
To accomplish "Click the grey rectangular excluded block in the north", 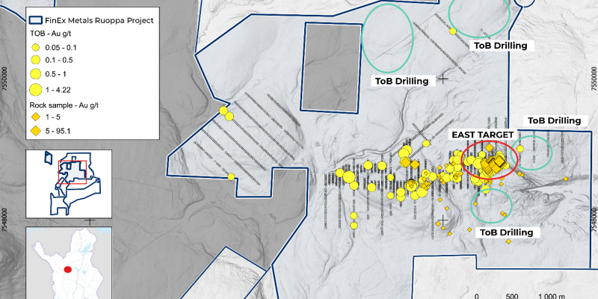I will coord(329,67).
